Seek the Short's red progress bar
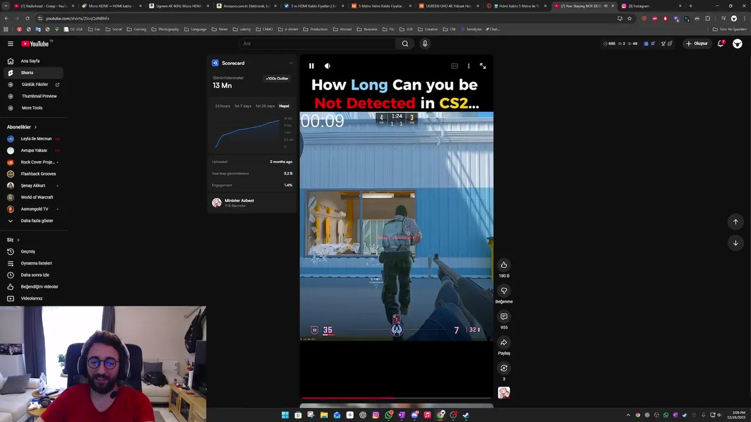Viewport: 751px width, 422px height. [396, 398]
